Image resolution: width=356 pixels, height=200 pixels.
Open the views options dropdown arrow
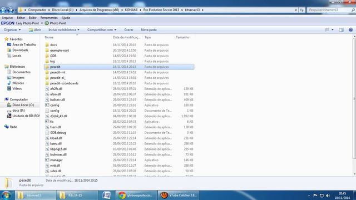[333, 29]
